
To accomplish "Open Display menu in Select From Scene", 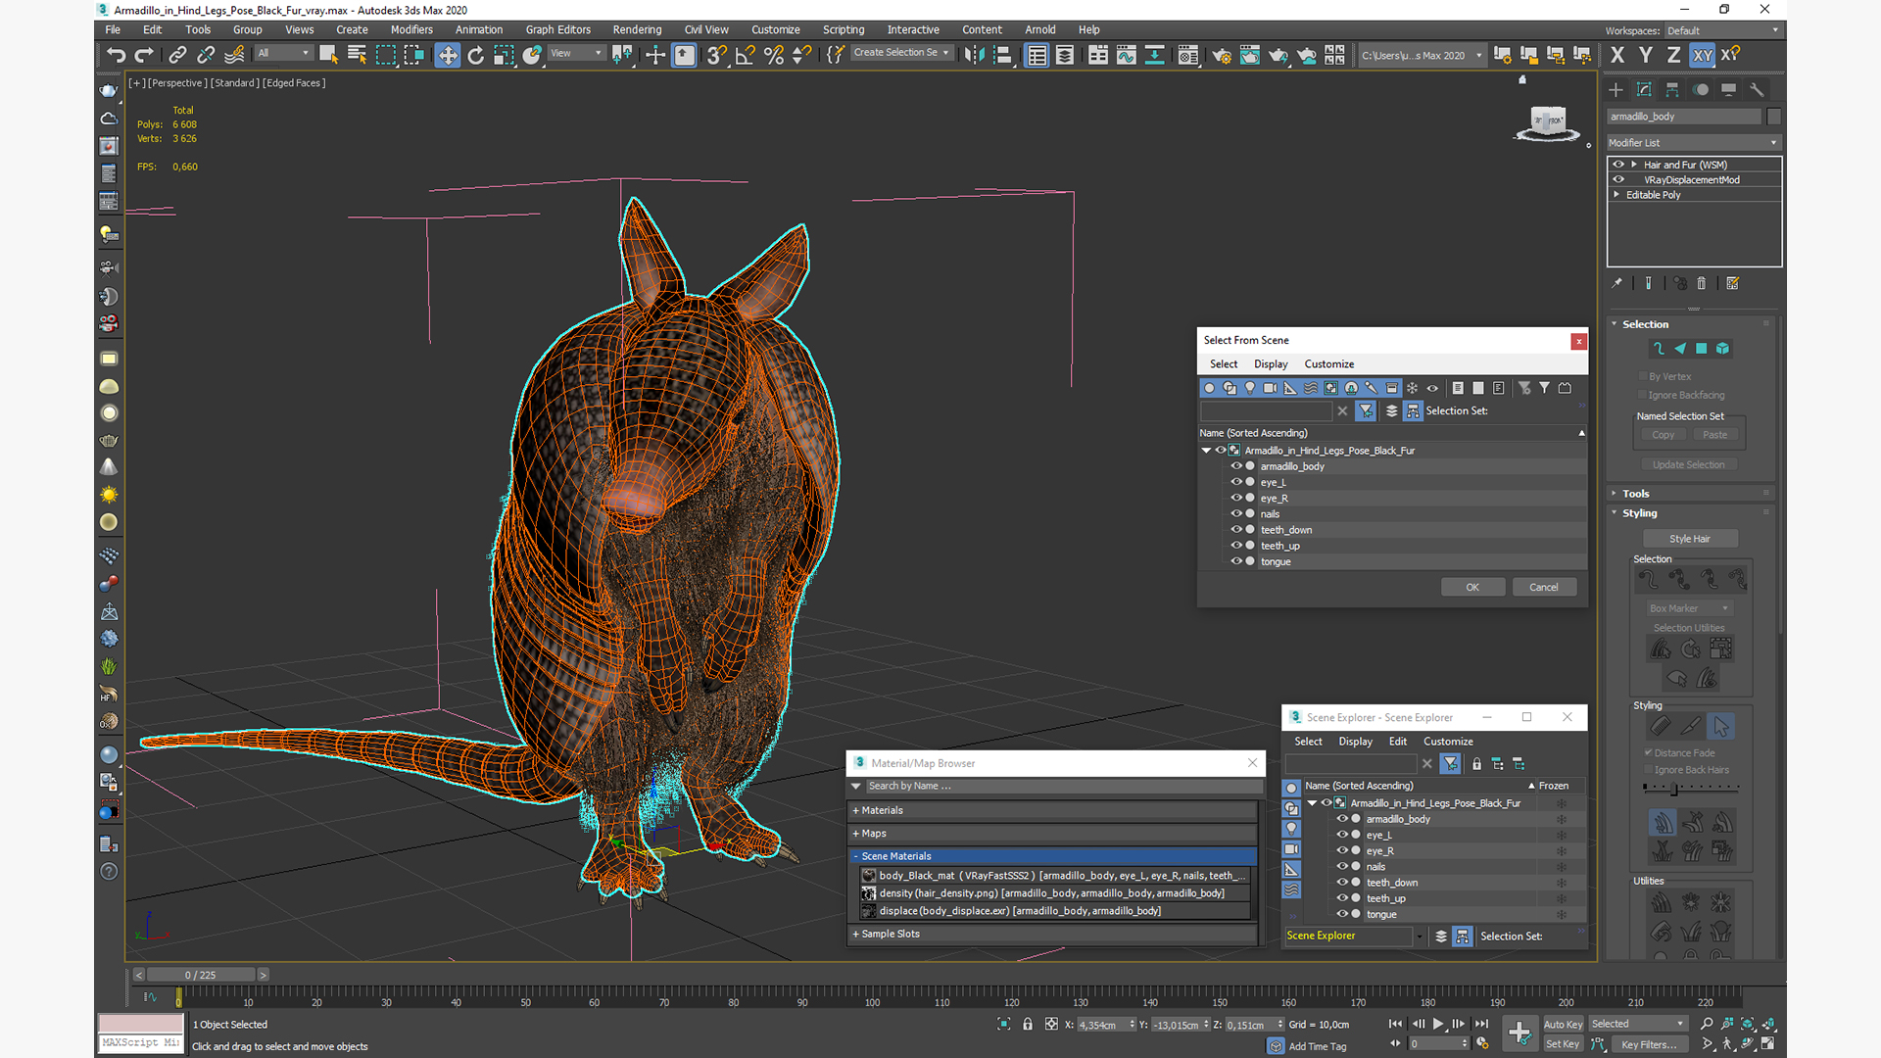I will coord(1271,363).
